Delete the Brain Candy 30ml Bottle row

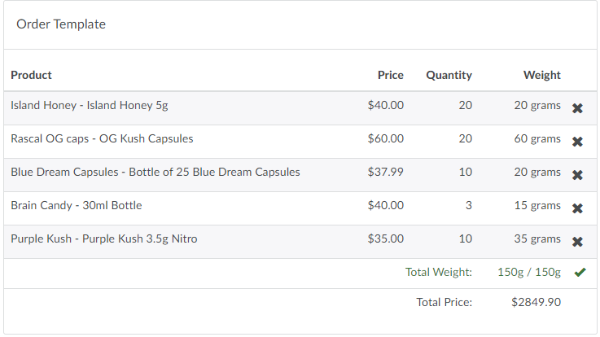[x=577, y=208]
